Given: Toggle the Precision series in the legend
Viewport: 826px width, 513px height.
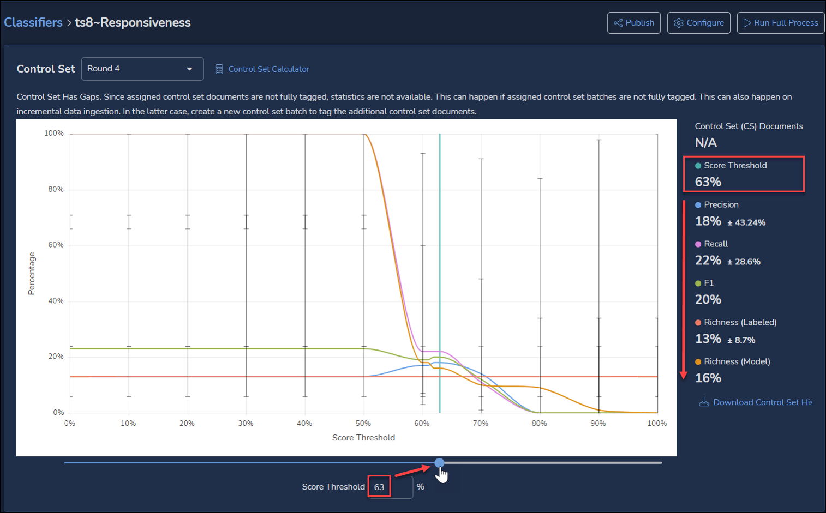Looking at the screenshot, I should coord(720,205).
